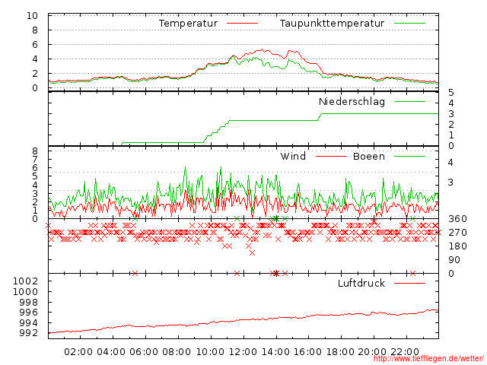The height and width of the screenshot is (365, 487).
Task: Click the 270 wind direction axis value
Action: (457, 233)
